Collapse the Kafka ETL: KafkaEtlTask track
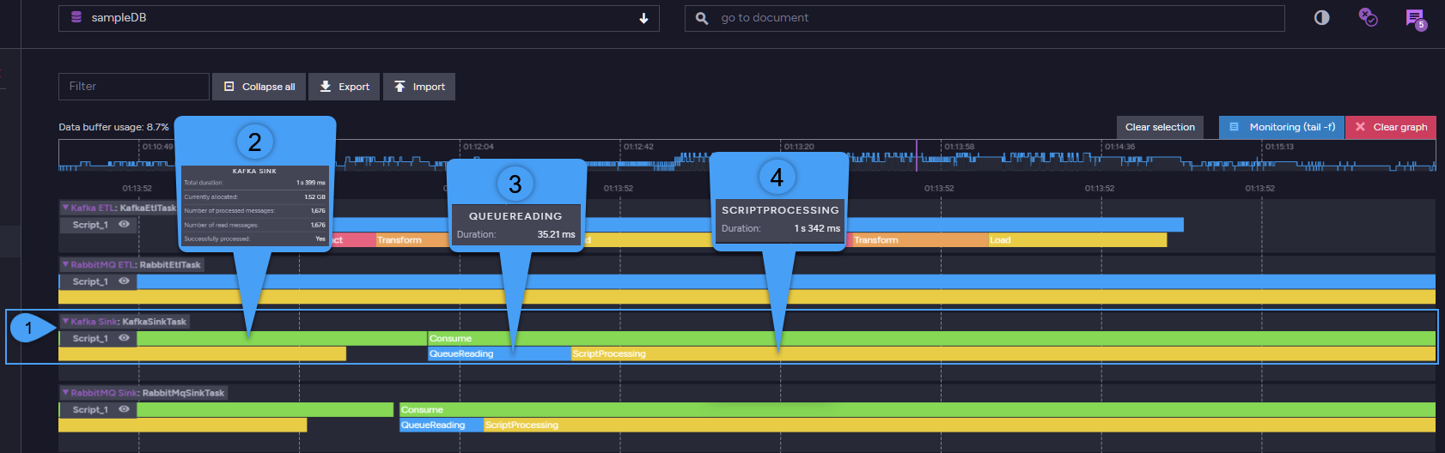Screen dimensions: 1445x453 point(65,208)
